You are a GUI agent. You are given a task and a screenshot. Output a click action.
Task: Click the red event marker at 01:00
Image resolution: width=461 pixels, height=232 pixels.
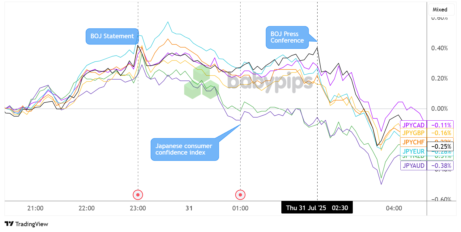[240, 195]
